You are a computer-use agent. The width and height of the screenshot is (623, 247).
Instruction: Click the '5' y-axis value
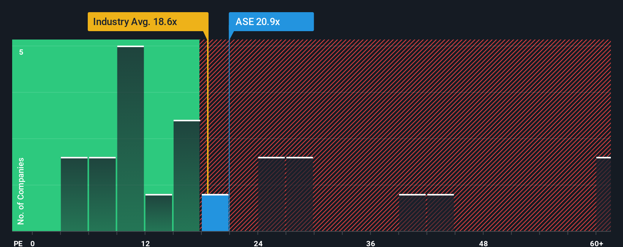pyautogui.click(x=21, y=52)
